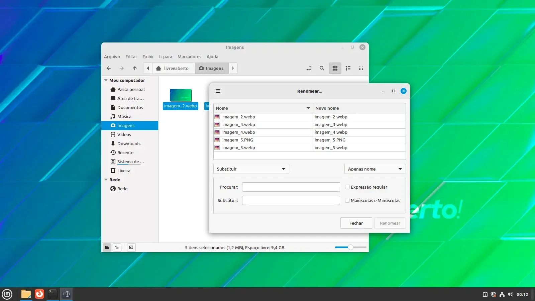Select imagem_4.webp row in rename list
Viewport: 535px width, 301px height.
[310, 132]
